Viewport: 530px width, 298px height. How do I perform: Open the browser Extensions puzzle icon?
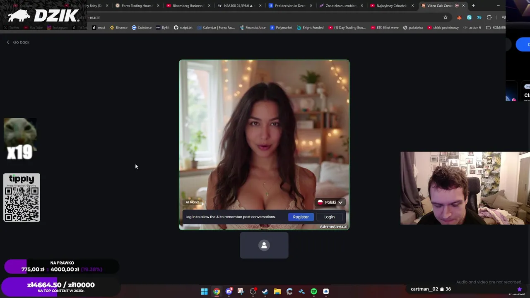click(x=489, y=17)
